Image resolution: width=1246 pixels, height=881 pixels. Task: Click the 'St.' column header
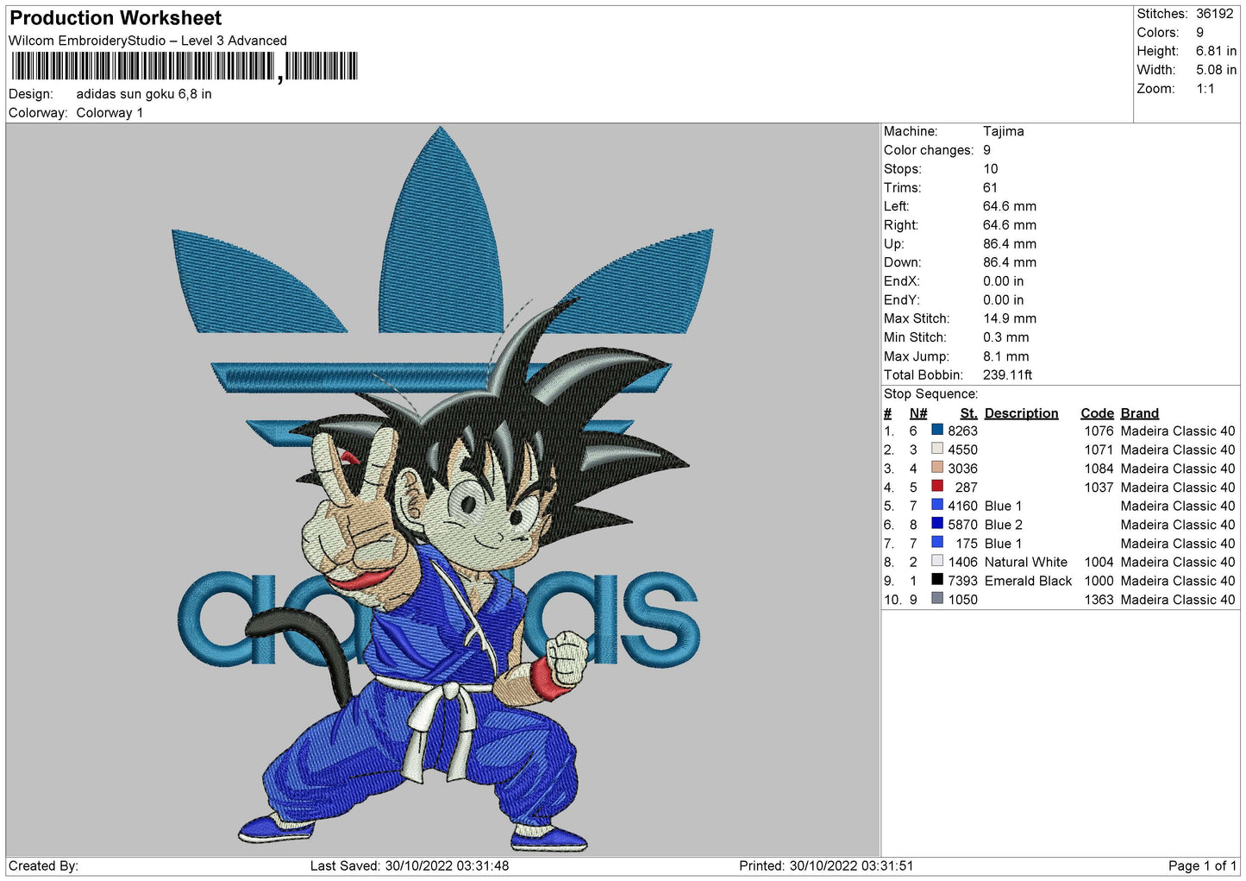coord(969,413)
